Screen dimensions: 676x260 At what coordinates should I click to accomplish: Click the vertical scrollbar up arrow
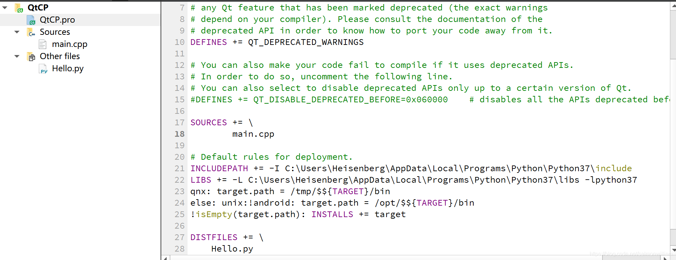673,6
